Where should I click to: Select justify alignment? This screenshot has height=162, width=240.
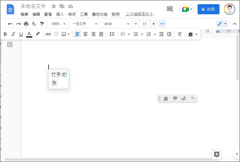pos(101,34)
